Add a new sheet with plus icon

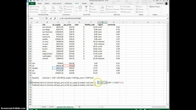[x=79, y=107]
